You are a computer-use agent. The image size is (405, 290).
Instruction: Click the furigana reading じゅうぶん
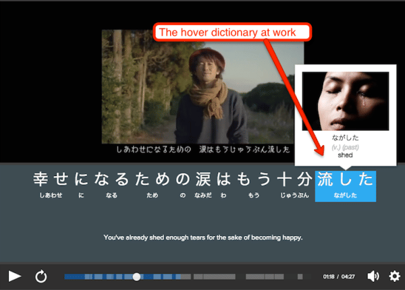pyautogui.click(x=294, y=196)
